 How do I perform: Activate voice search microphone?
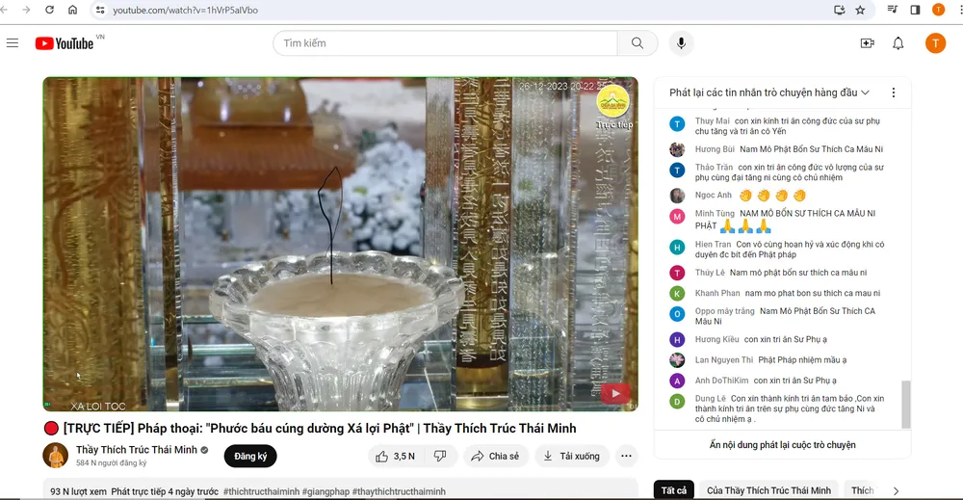[x=682, y=43]
